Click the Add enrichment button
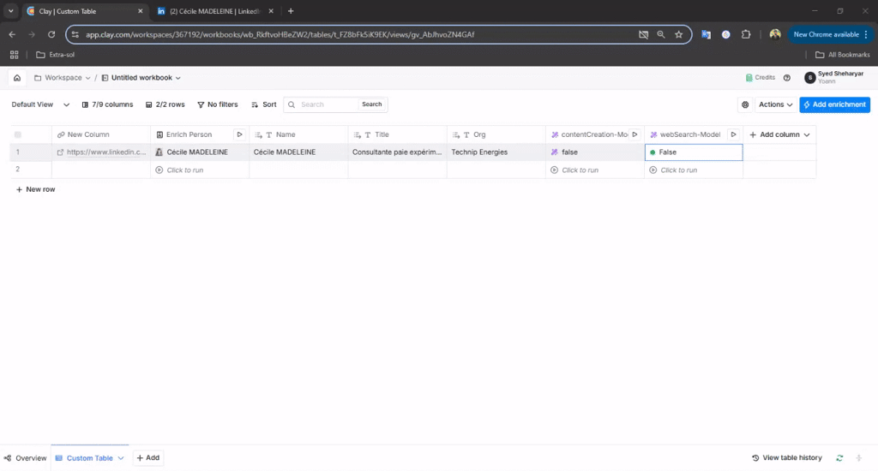The height and width of the screenshot is (471, 878). tap(834, 104)
